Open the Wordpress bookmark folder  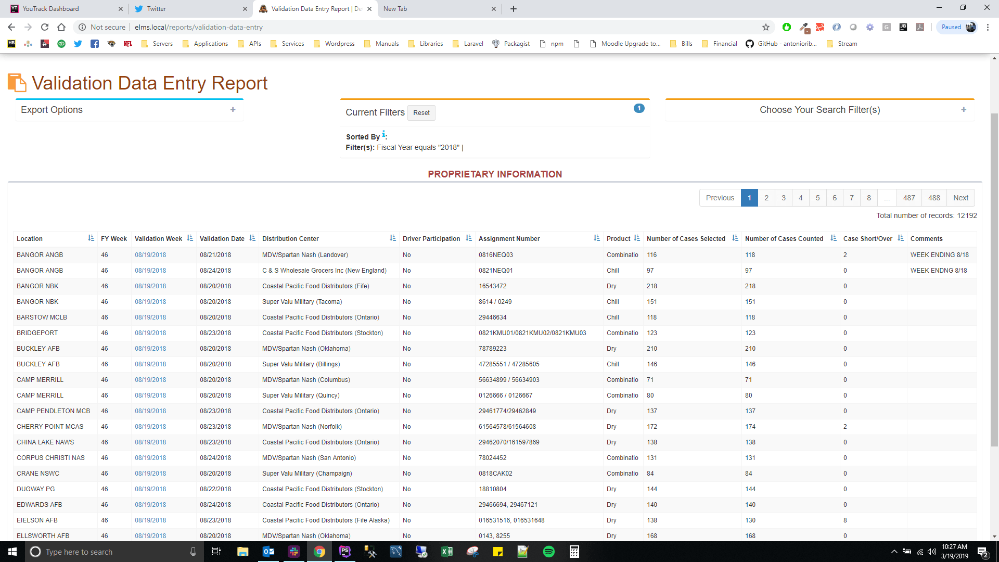tap(334, 44)
